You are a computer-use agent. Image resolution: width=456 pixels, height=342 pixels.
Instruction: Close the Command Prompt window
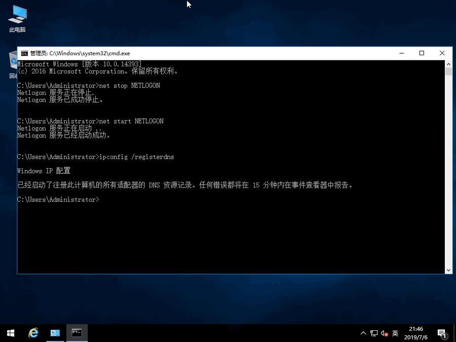442,53
